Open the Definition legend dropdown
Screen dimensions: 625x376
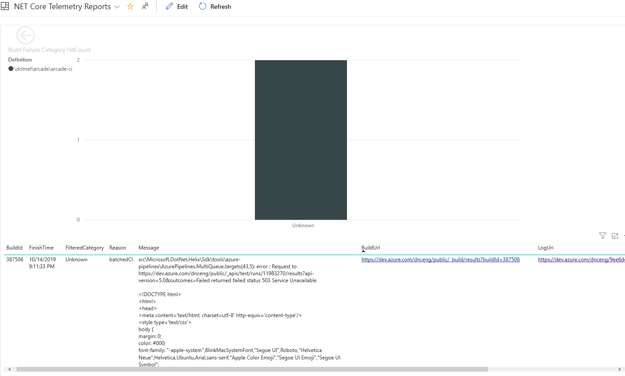click(x=20, y=59)
